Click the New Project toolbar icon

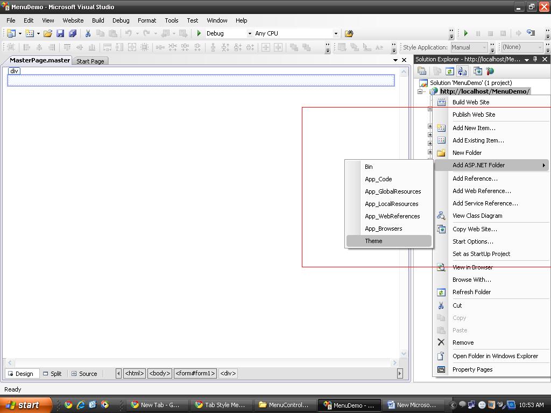(x=11, y=33)
